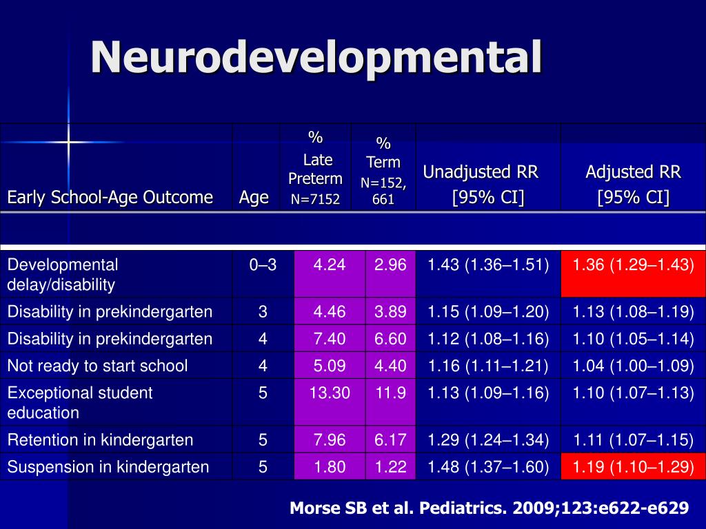Click the Not ready to start school label
The height and width of the screenshot is (529, 706).
97,366
